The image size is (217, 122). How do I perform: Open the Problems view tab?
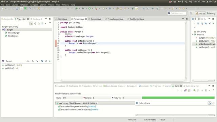tap(72, 86)
